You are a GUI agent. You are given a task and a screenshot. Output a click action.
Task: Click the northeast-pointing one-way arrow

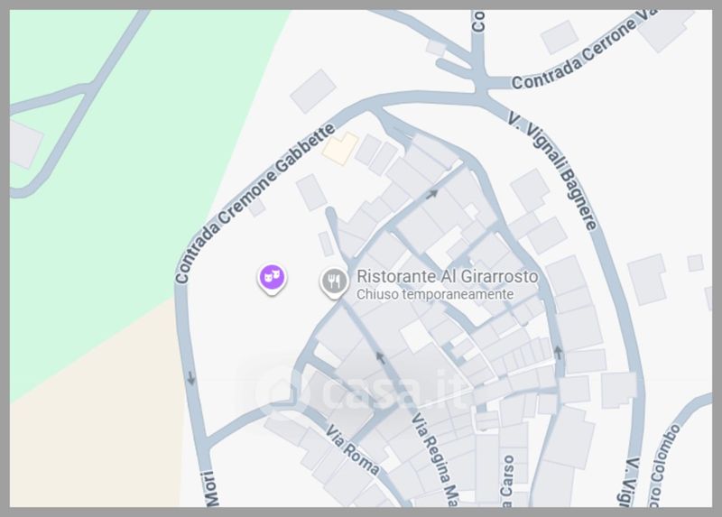pyautogui.click(x=431, y=194)
